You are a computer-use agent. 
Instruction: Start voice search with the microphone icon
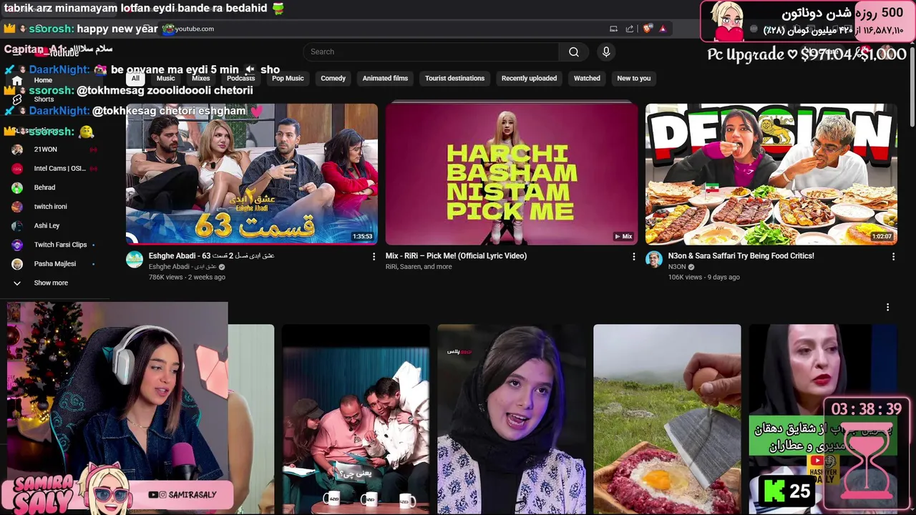(x=606, y=51)
